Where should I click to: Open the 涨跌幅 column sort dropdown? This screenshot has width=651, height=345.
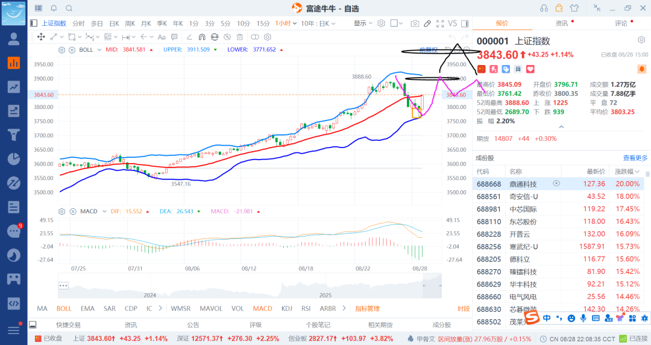tap(627, 171)
